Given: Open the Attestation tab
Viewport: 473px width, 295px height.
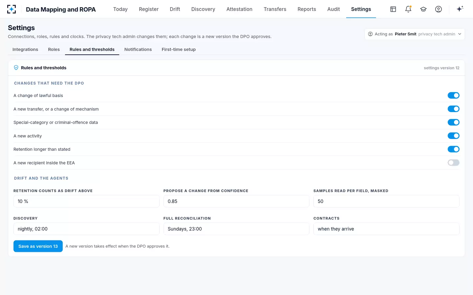Looking at the screenshot, I should click(239, 9).
